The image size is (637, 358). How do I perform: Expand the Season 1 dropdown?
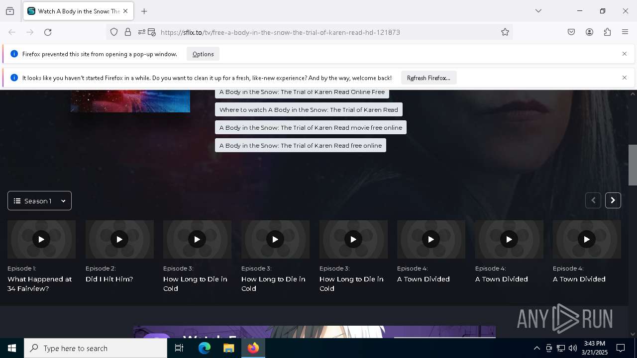[x=39, y=201]
